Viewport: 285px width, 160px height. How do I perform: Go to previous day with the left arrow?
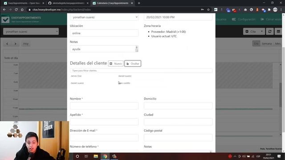point(7,44)
